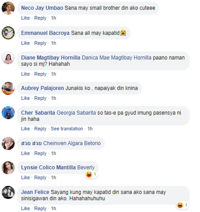Open tagged Georgia Sabarita profile link
The height and width of the screenshot is (212, 200).
click(x=76, y=113)
